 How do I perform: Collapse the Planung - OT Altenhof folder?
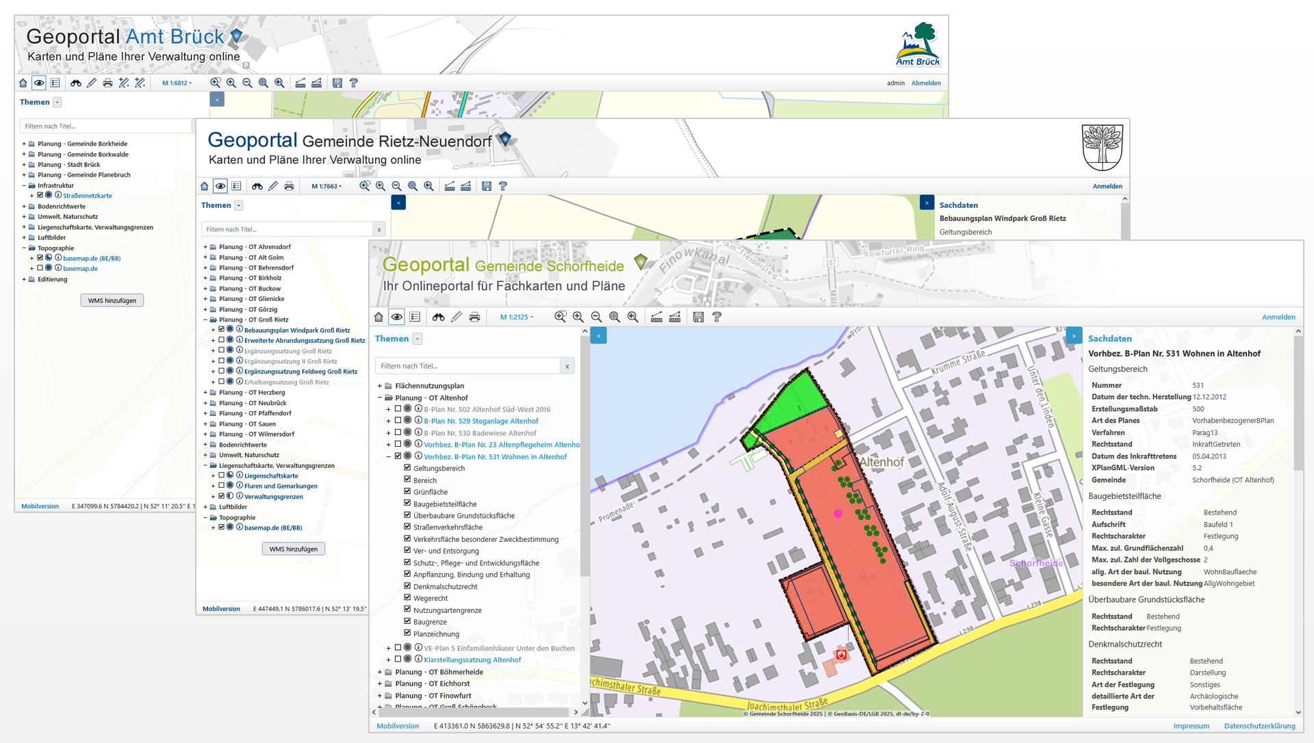380,397
